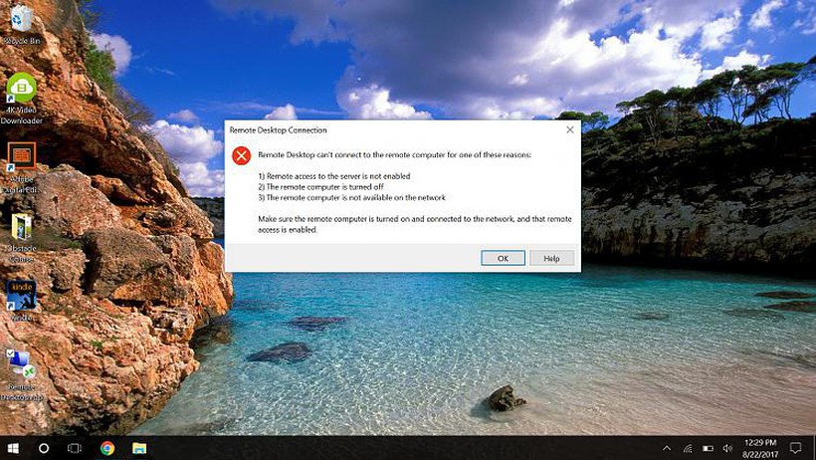Image resolution: width=816 pixels, height=460 pixels.
Task: Select the Kindle desktop icon
Action: pyautogui.click(x=21, y=301)
